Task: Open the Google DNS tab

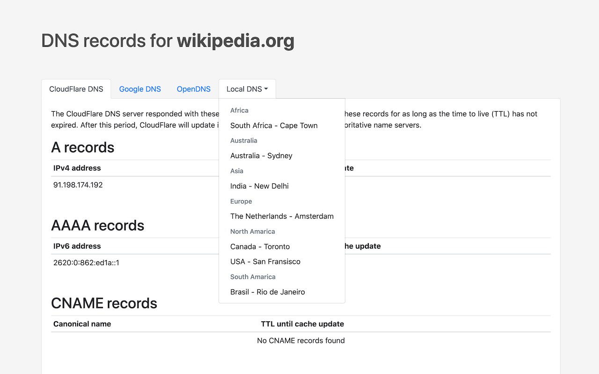Action: coord(140,89)
